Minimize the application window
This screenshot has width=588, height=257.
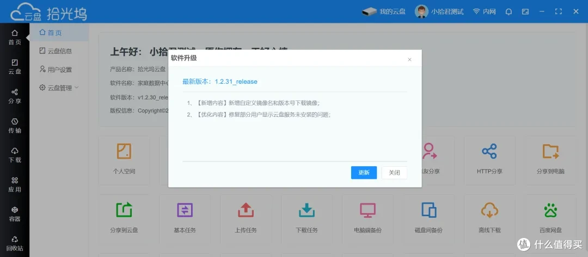coord(542,11)
